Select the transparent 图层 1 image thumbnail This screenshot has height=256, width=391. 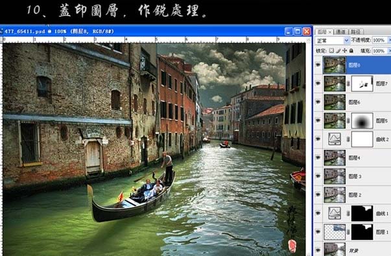click(x=335, y=232)
